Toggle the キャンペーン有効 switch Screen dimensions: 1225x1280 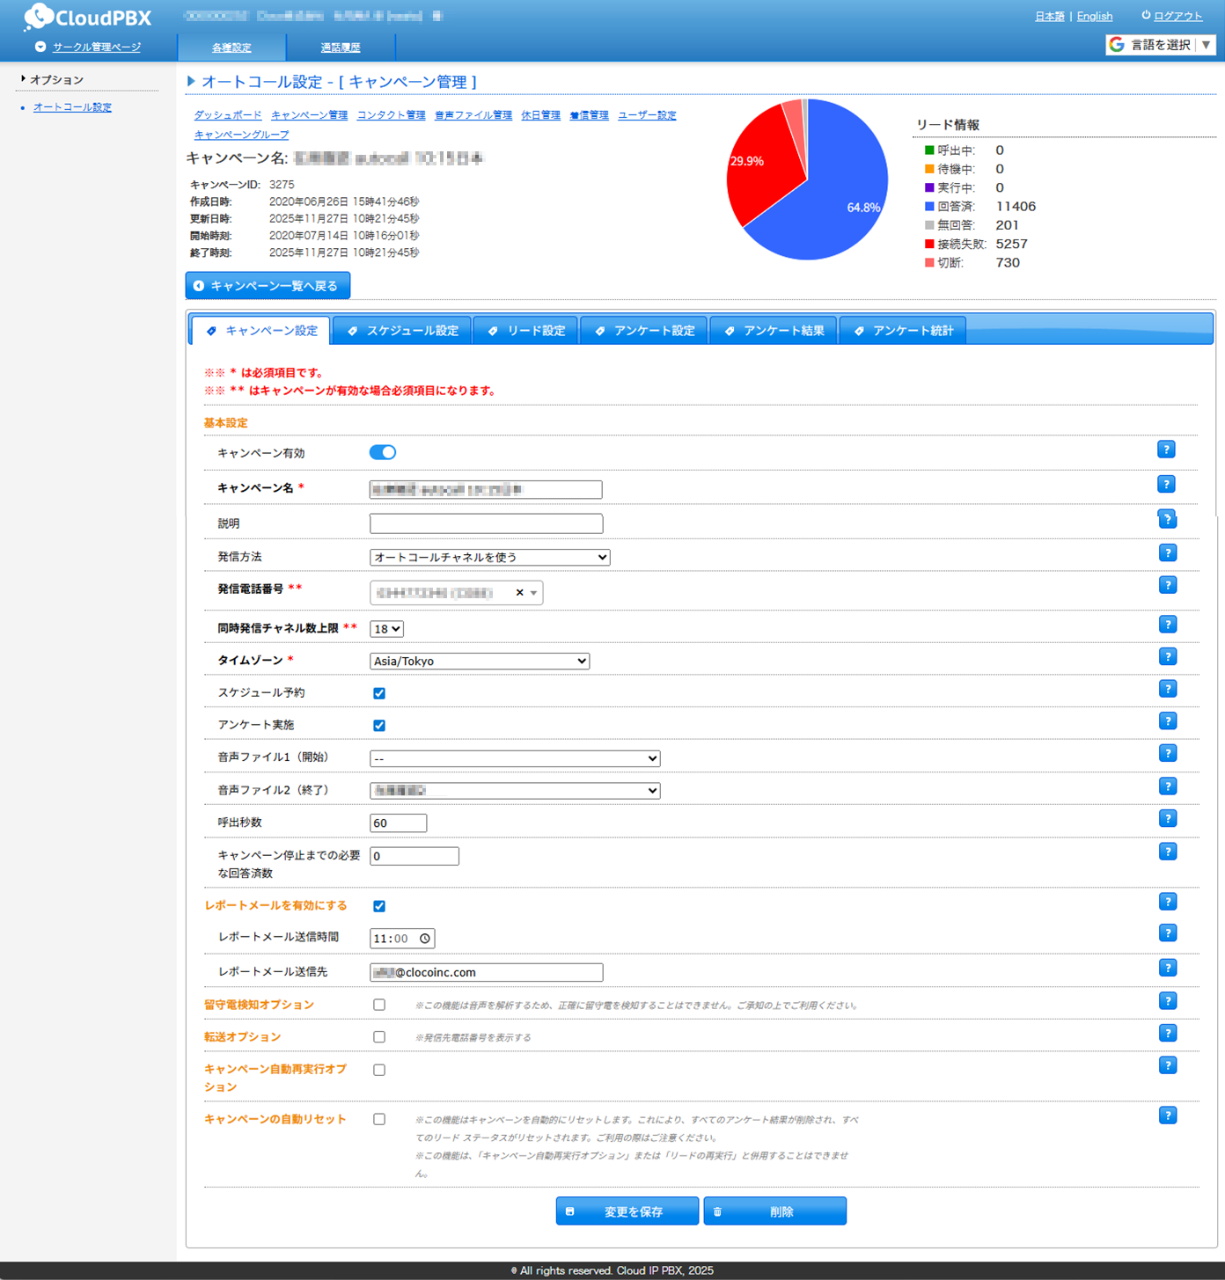pyautogui.click(x=383, y=452)
